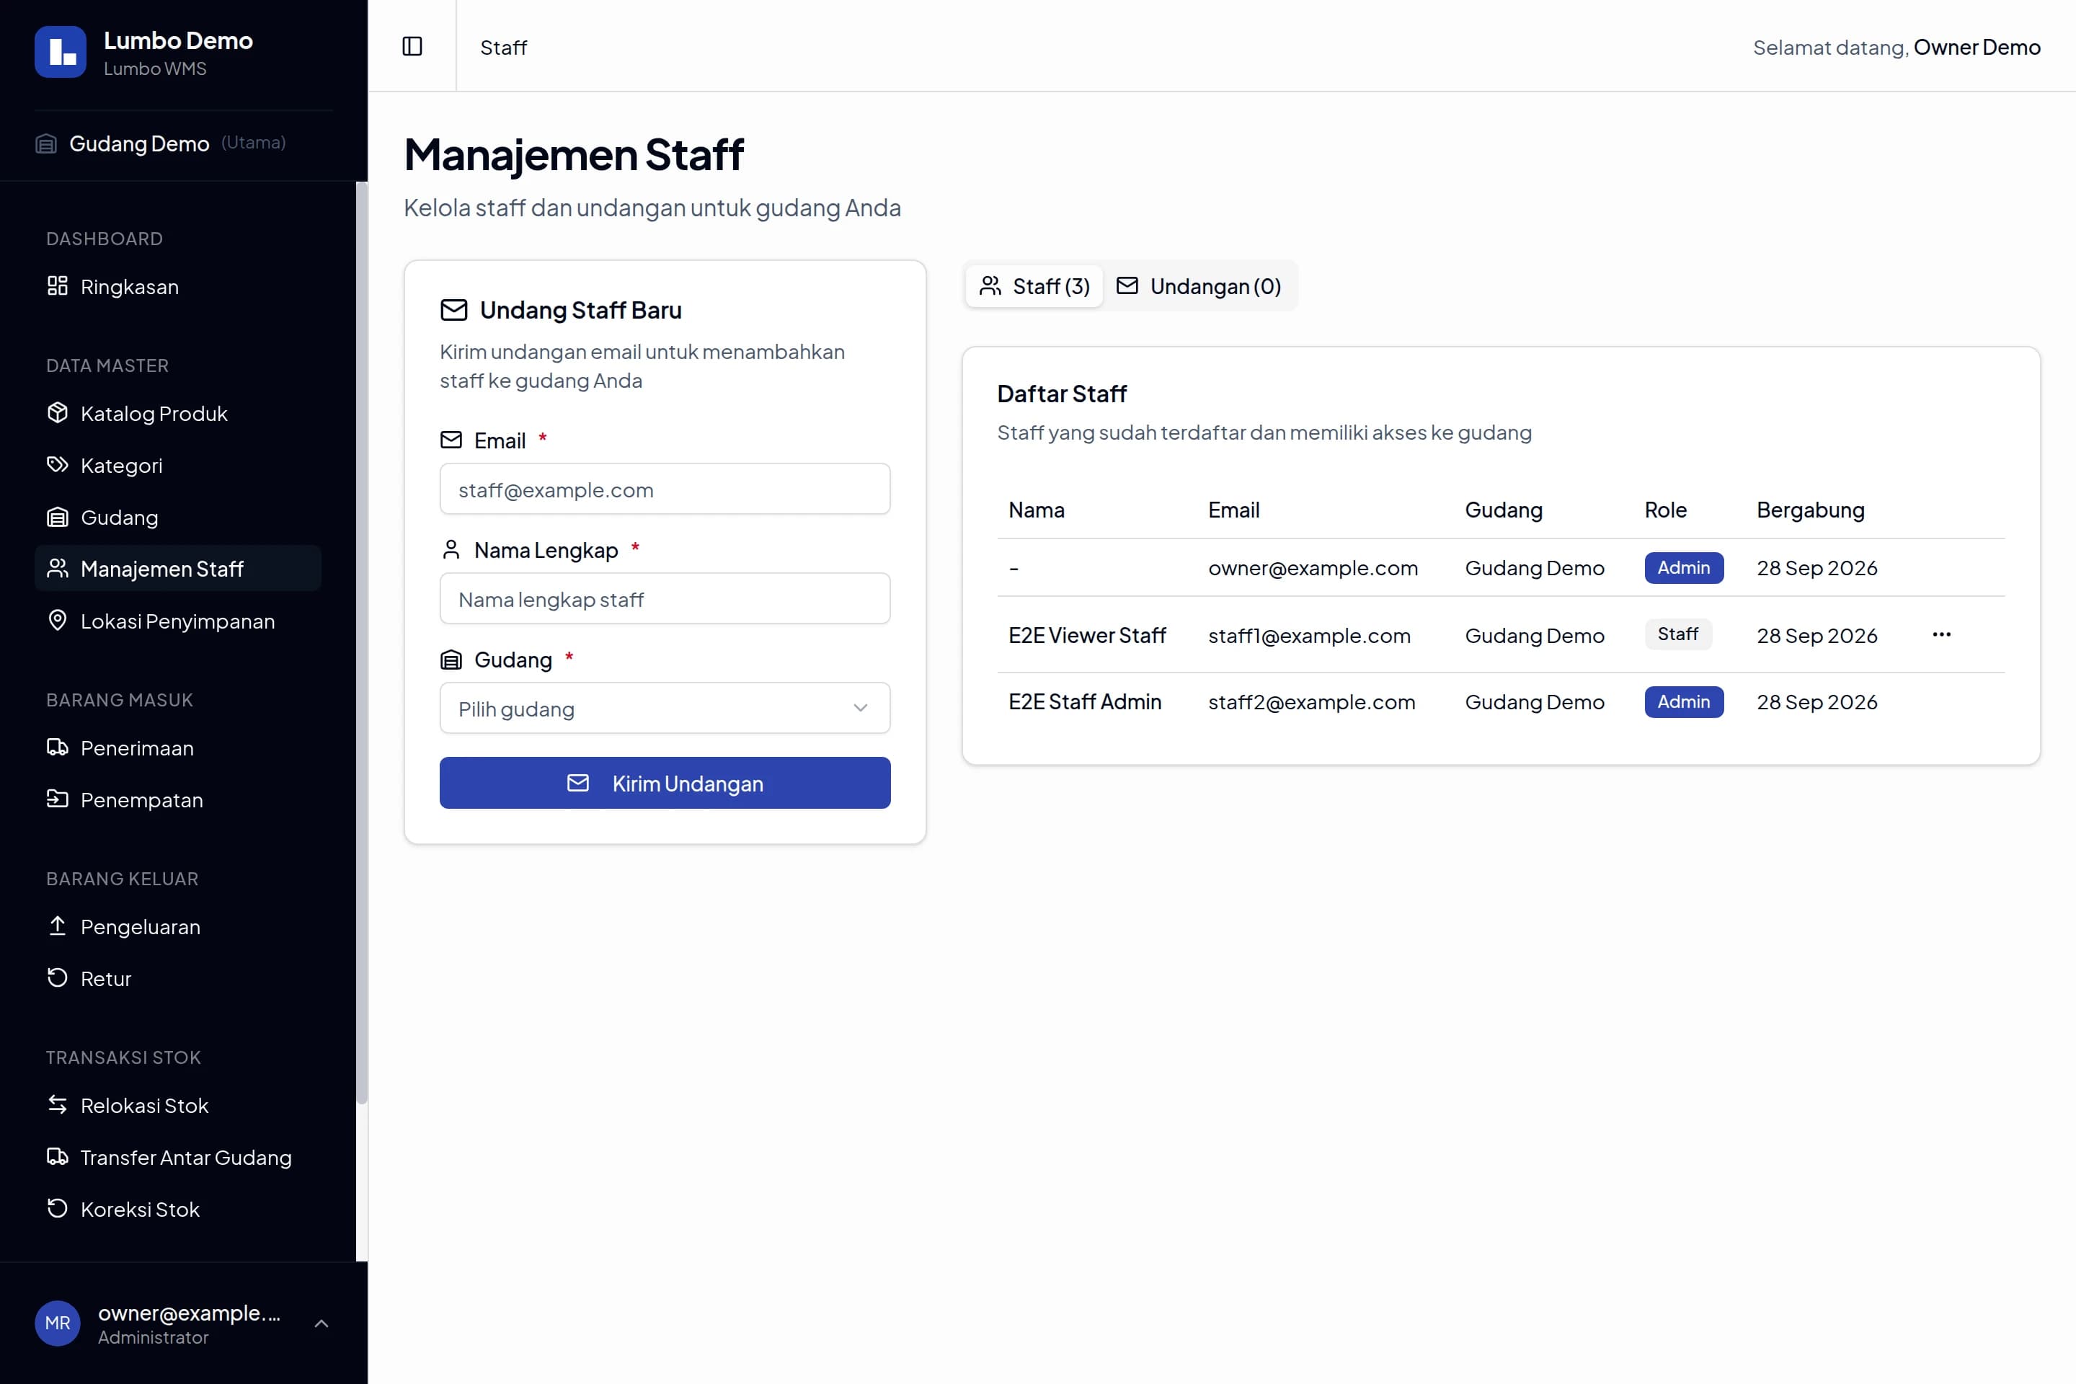Focus the Nama Lengkap input field

[665, 598]
